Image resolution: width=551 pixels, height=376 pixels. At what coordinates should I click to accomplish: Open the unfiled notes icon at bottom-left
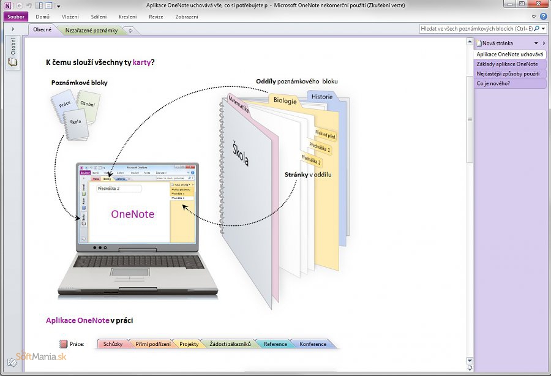(x=12, y=362)
